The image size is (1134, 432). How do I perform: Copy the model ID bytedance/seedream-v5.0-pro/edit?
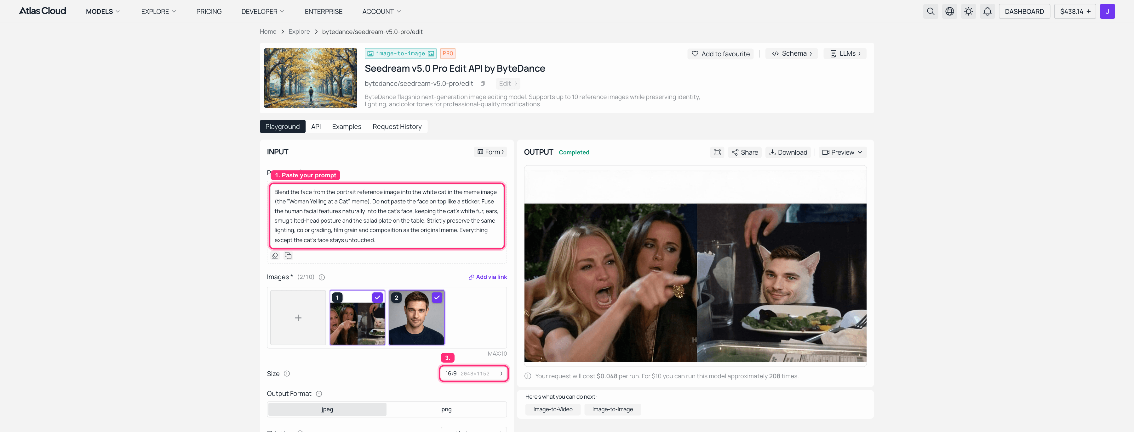click(x=483, y=84)
